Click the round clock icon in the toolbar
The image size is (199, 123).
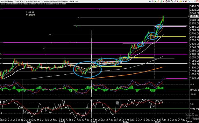pyautogui.click(x=167, y=1)
